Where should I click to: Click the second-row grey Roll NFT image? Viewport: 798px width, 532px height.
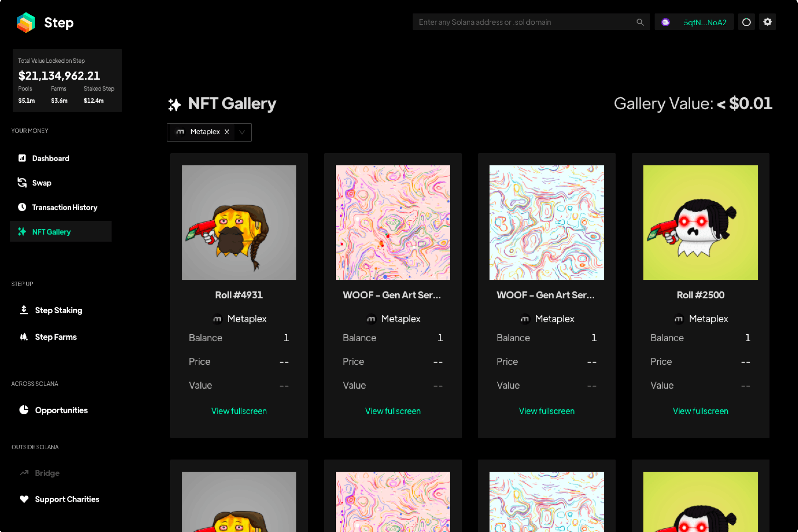pyautogui.click(x=239, y=501)
